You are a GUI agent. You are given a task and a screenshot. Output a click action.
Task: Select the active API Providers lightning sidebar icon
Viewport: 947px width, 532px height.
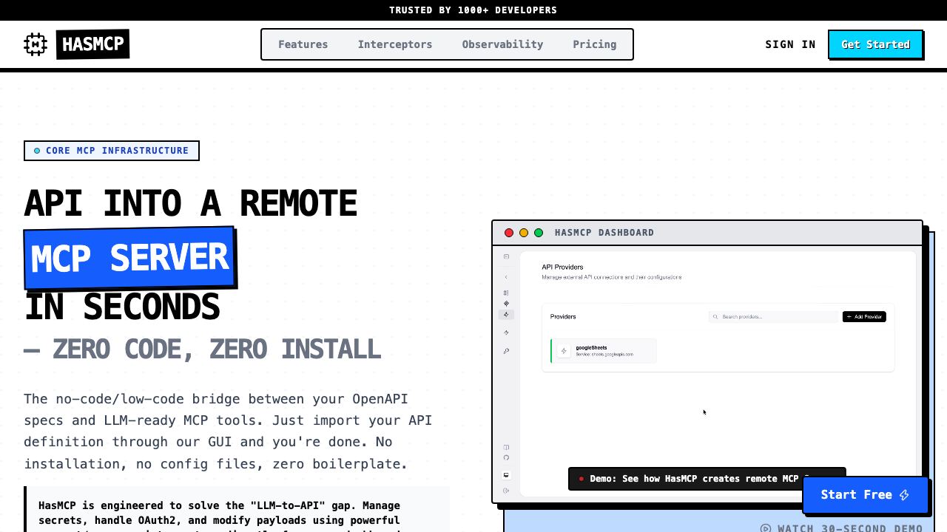tap(506, 315)
